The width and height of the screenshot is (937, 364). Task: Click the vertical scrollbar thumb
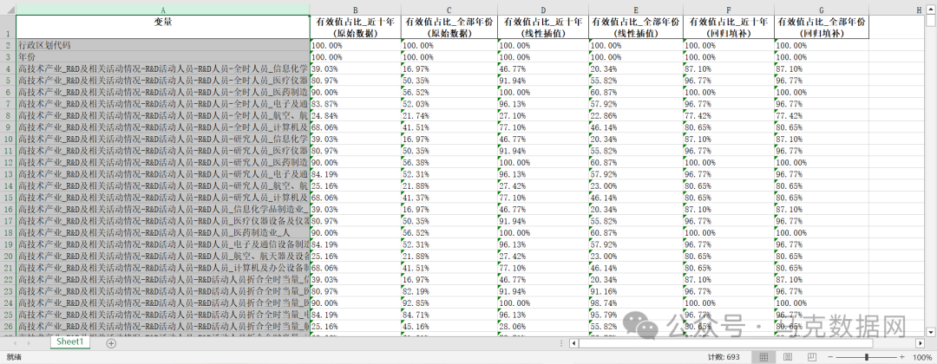pyautogui.click(x=930, y=20)
